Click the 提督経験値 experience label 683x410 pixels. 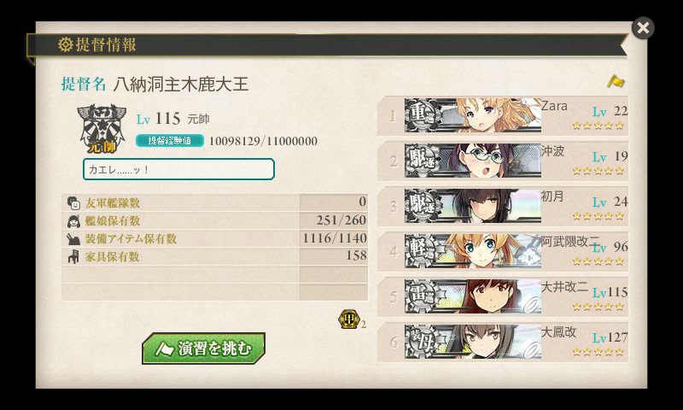point(169,141)
